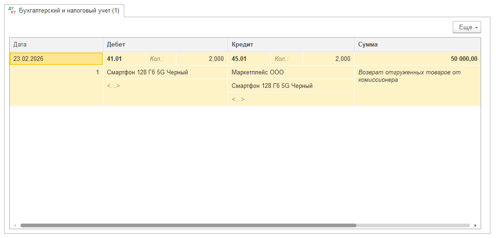Select debit account 41.01 cell
Screen dimensions: 496x238
pyautogui.click(x=124, y=59)
